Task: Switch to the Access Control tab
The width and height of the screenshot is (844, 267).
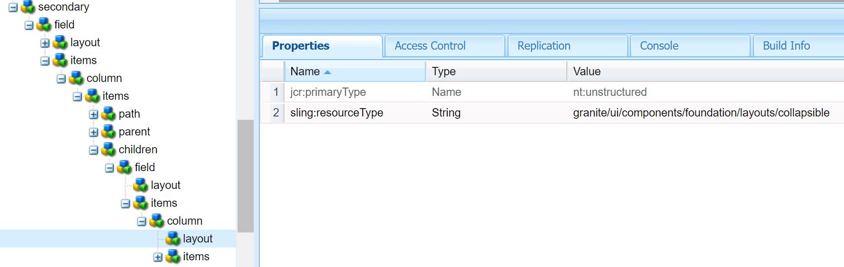Action: coord(430,46)
